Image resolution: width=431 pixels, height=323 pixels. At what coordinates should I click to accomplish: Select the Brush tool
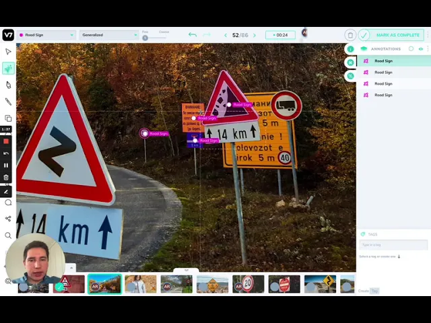click(8, 102)
